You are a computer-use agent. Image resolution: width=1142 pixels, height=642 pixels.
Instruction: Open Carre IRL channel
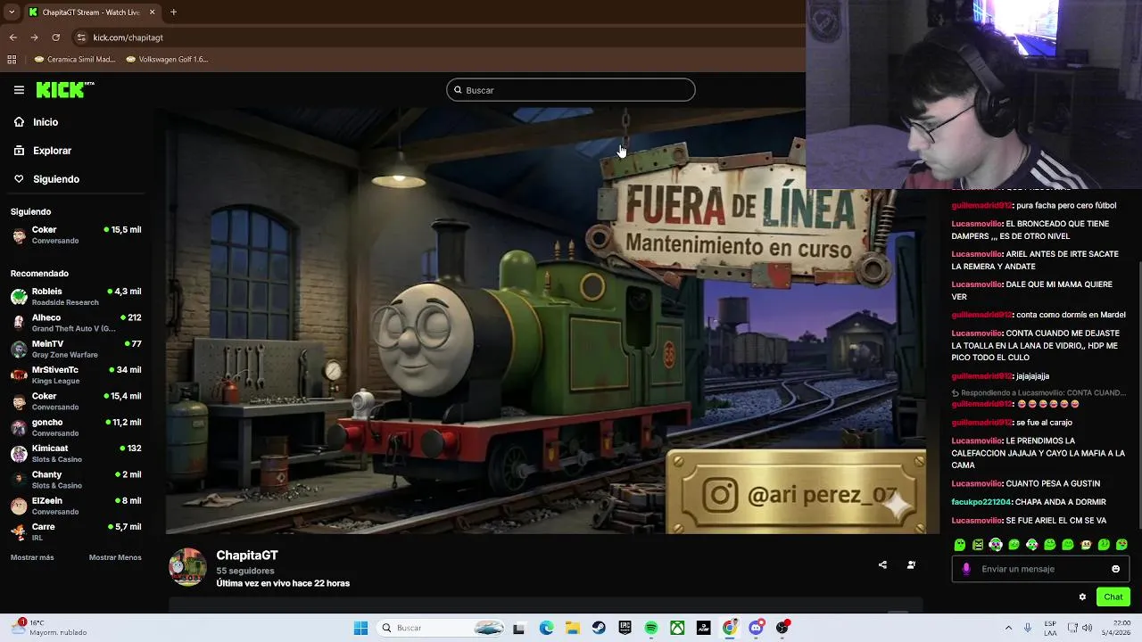76,531
